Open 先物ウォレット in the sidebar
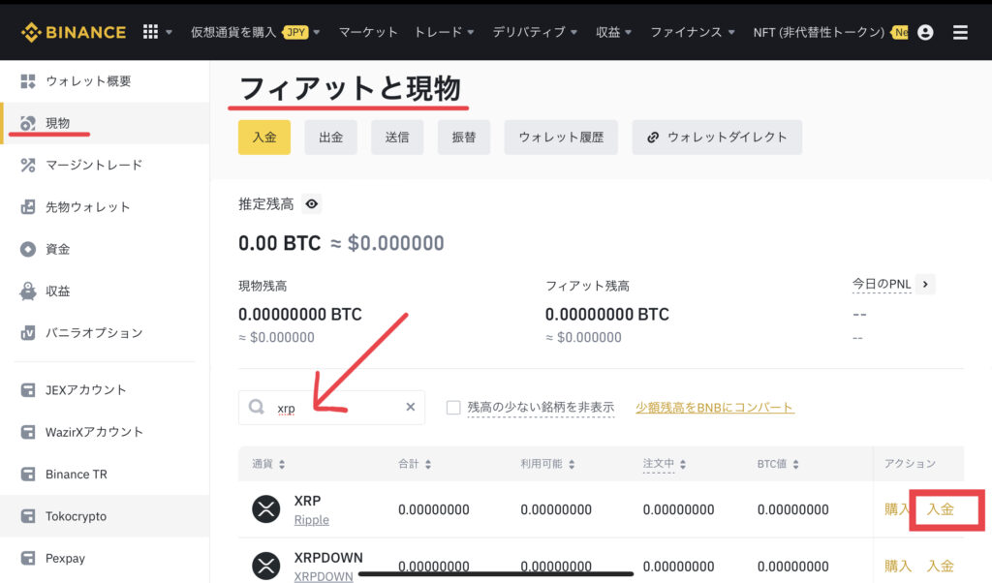 tap(105, 207)
